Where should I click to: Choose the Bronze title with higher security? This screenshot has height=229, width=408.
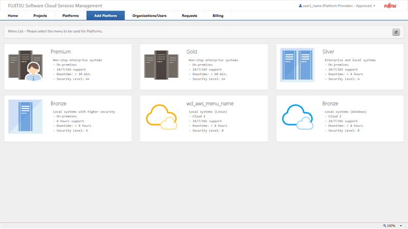pyautogui.click(x=58, y=103)
